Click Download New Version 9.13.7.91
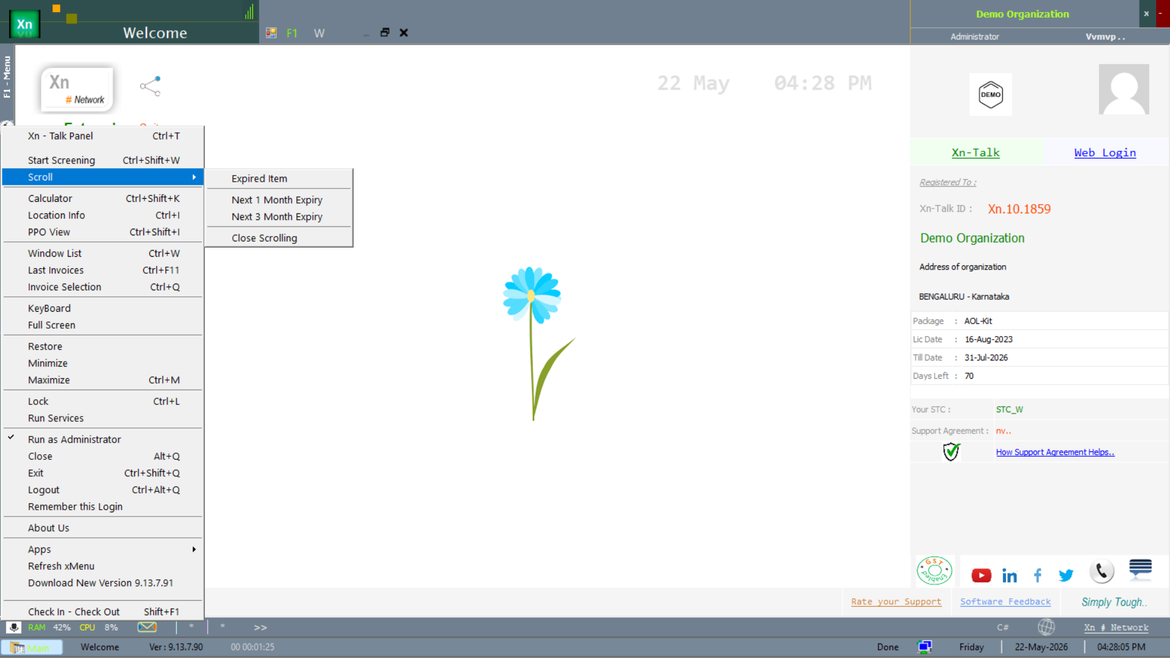This screenshot has width=1170, height=658. [x=102, y=583]
